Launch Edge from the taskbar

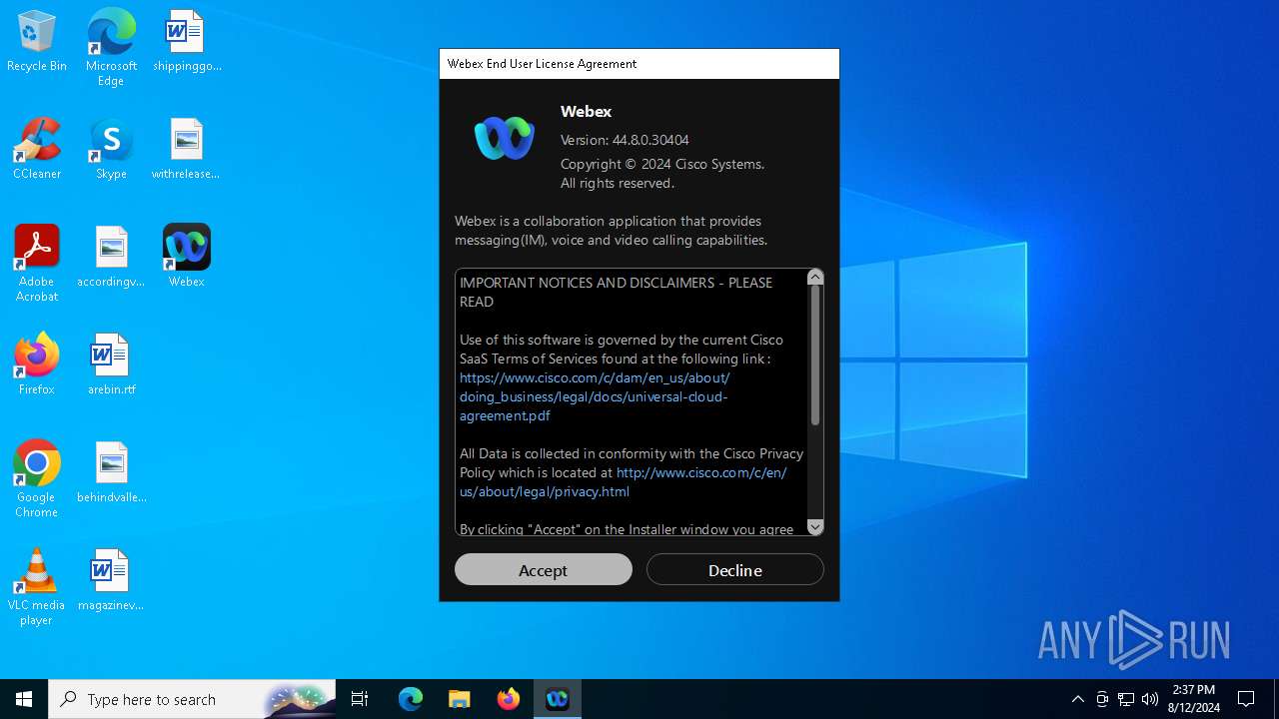[x=411, y=699]
